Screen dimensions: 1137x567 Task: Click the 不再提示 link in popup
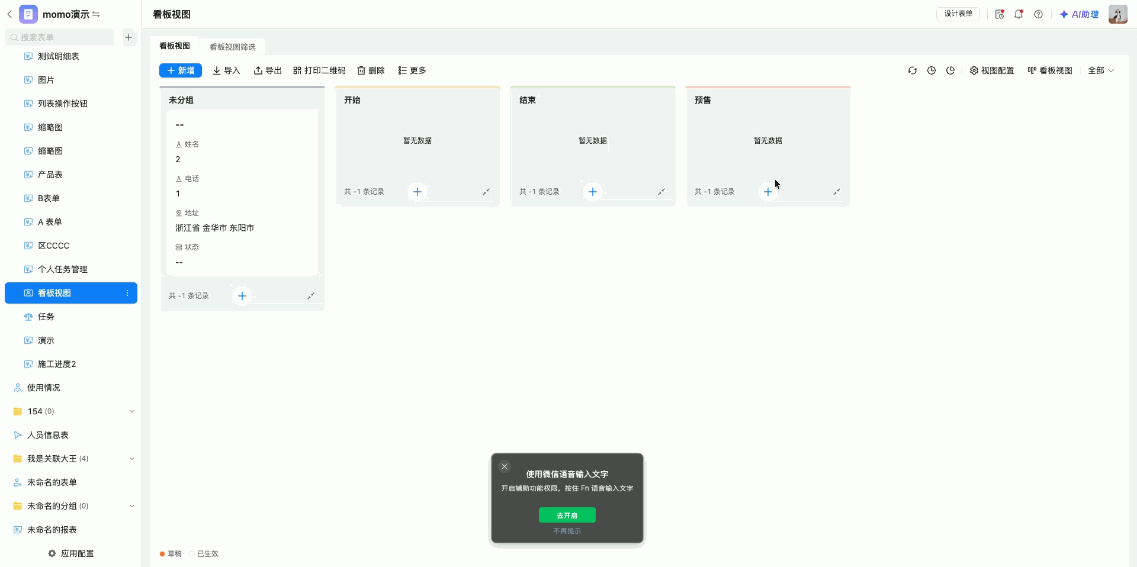pos(567,531)
